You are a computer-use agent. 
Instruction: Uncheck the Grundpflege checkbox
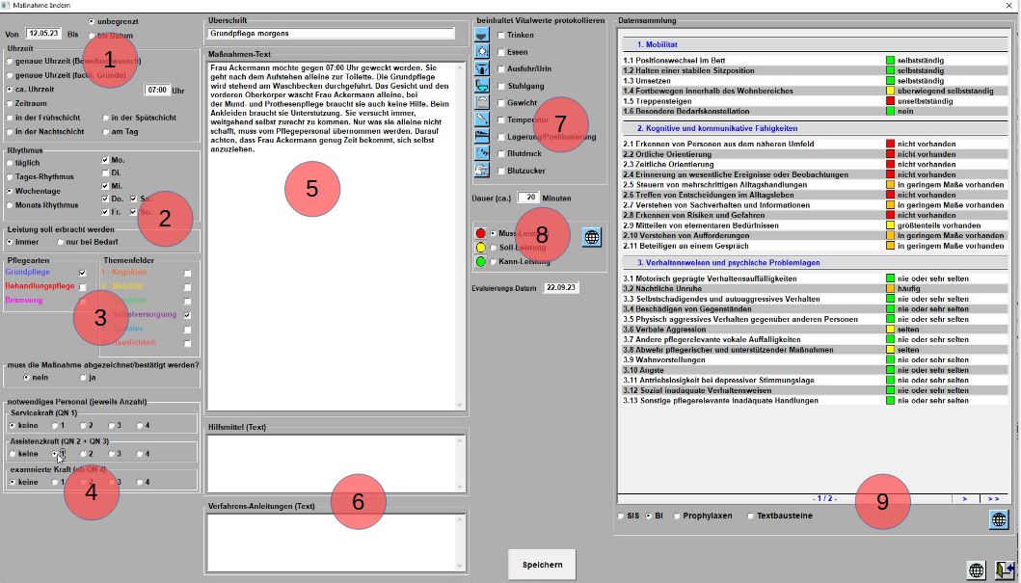82,273
